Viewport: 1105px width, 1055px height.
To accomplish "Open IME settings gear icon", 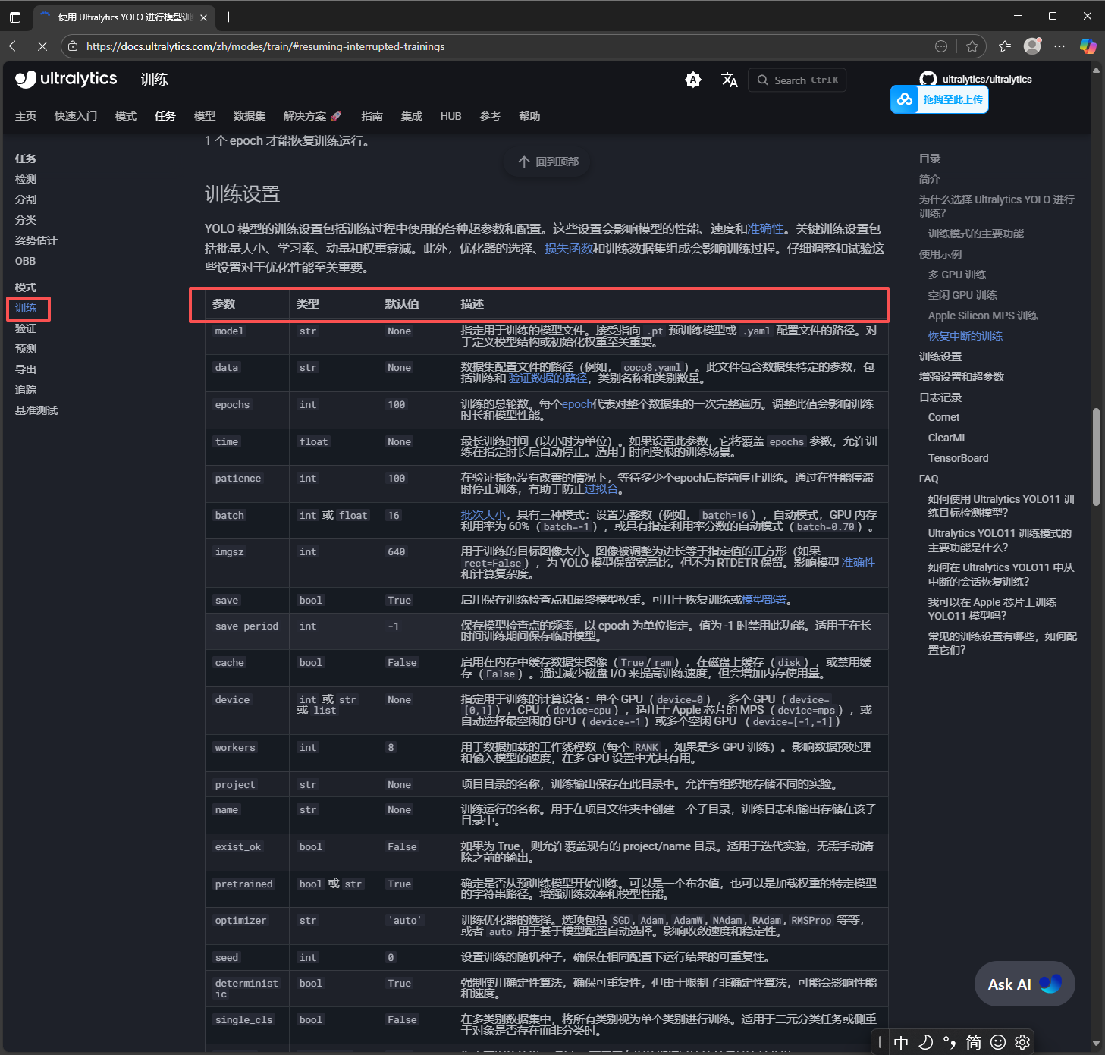I will pyautogui.click(x=1022, y=1043).
